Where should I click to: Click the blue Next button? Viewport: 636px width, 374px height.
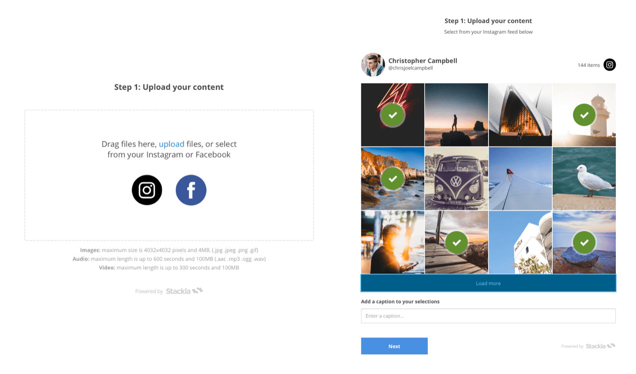click(394, 346)
